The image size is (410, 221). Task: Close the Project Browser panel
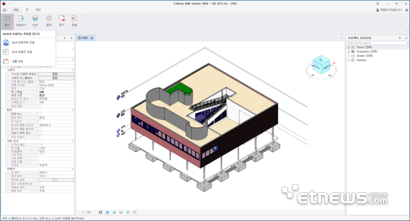[407, 38]
